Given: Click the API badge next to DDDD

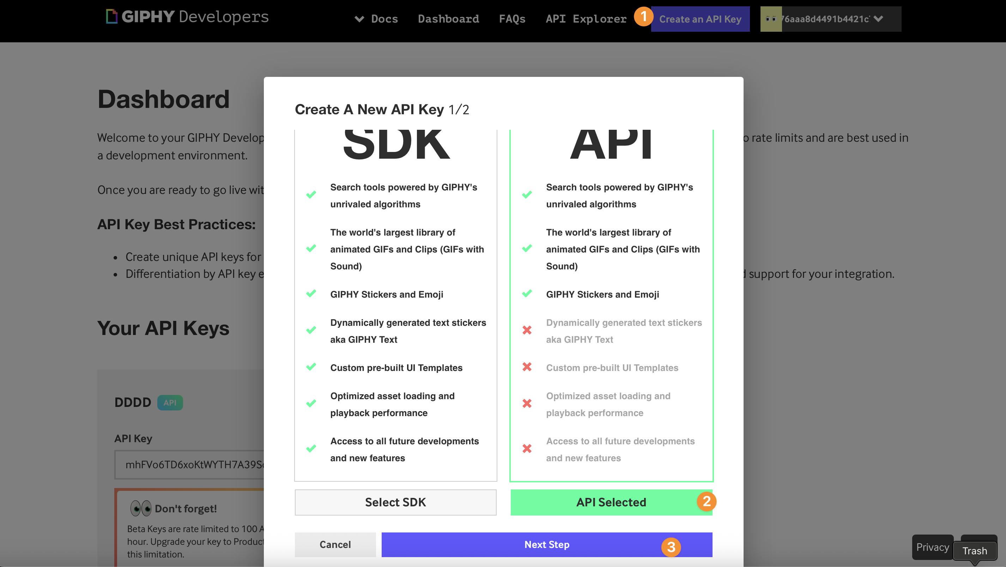Looking at the screenshot, I should pyautogui.click(x=170, y=403).
